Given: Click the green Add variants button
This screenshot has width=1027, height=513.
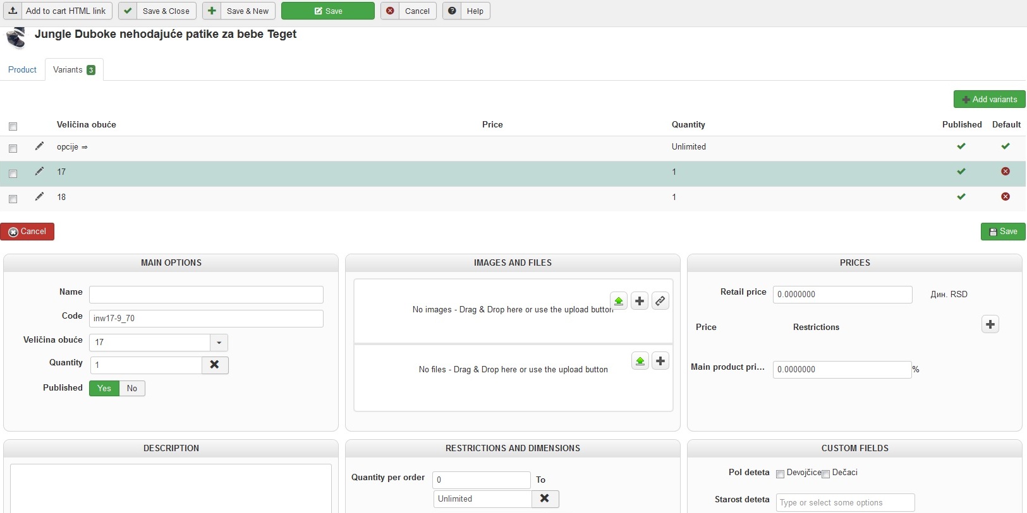Looking at the screenshot, I should (x=990, y=99).
